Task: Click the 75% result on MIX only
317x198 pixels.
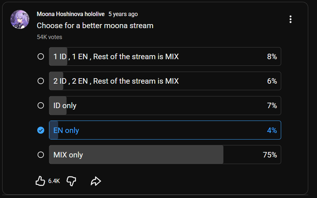Action: [270, 155]
